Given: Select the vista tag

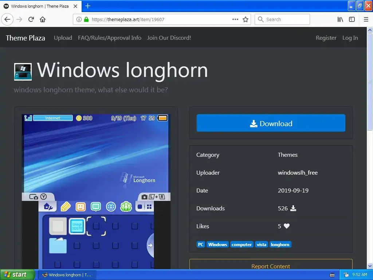Looking at the screenshot, I should click(262, 245).
